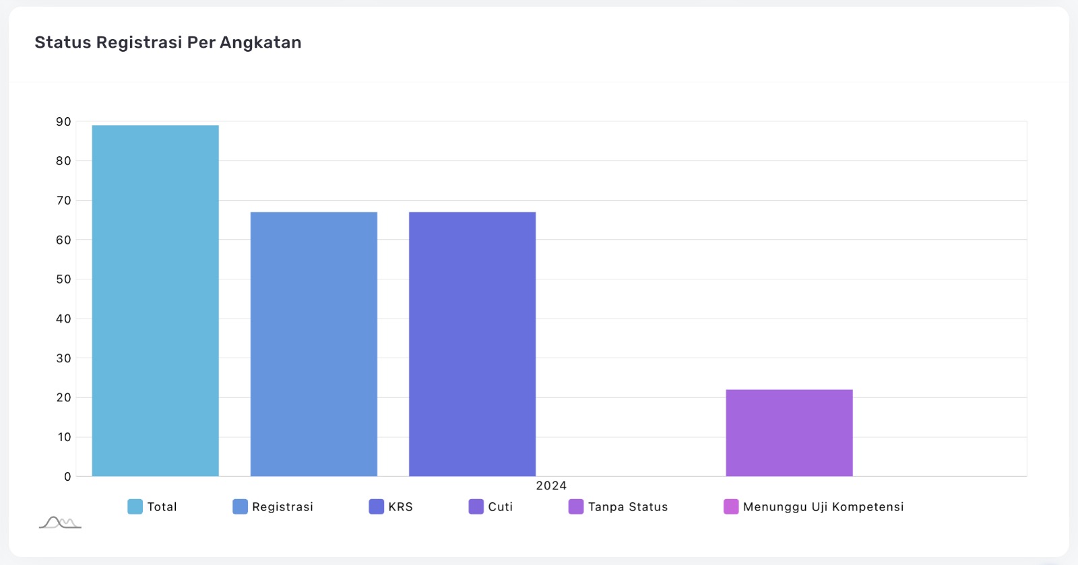1078x565 pixels.
Task: Click the KRS legend color marker
Action: point(376,506)
